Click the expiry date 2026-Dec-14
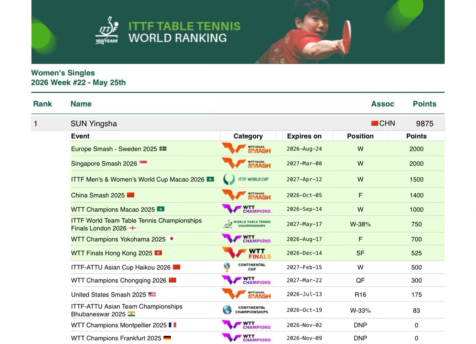The image size is (476, 344). pos(304,253)
